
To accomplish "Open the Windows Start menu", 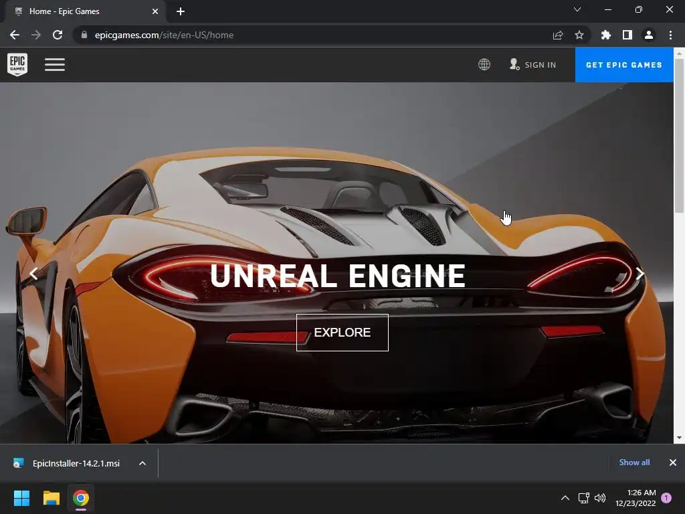I will pyautogui.click(x=21, y=498).
